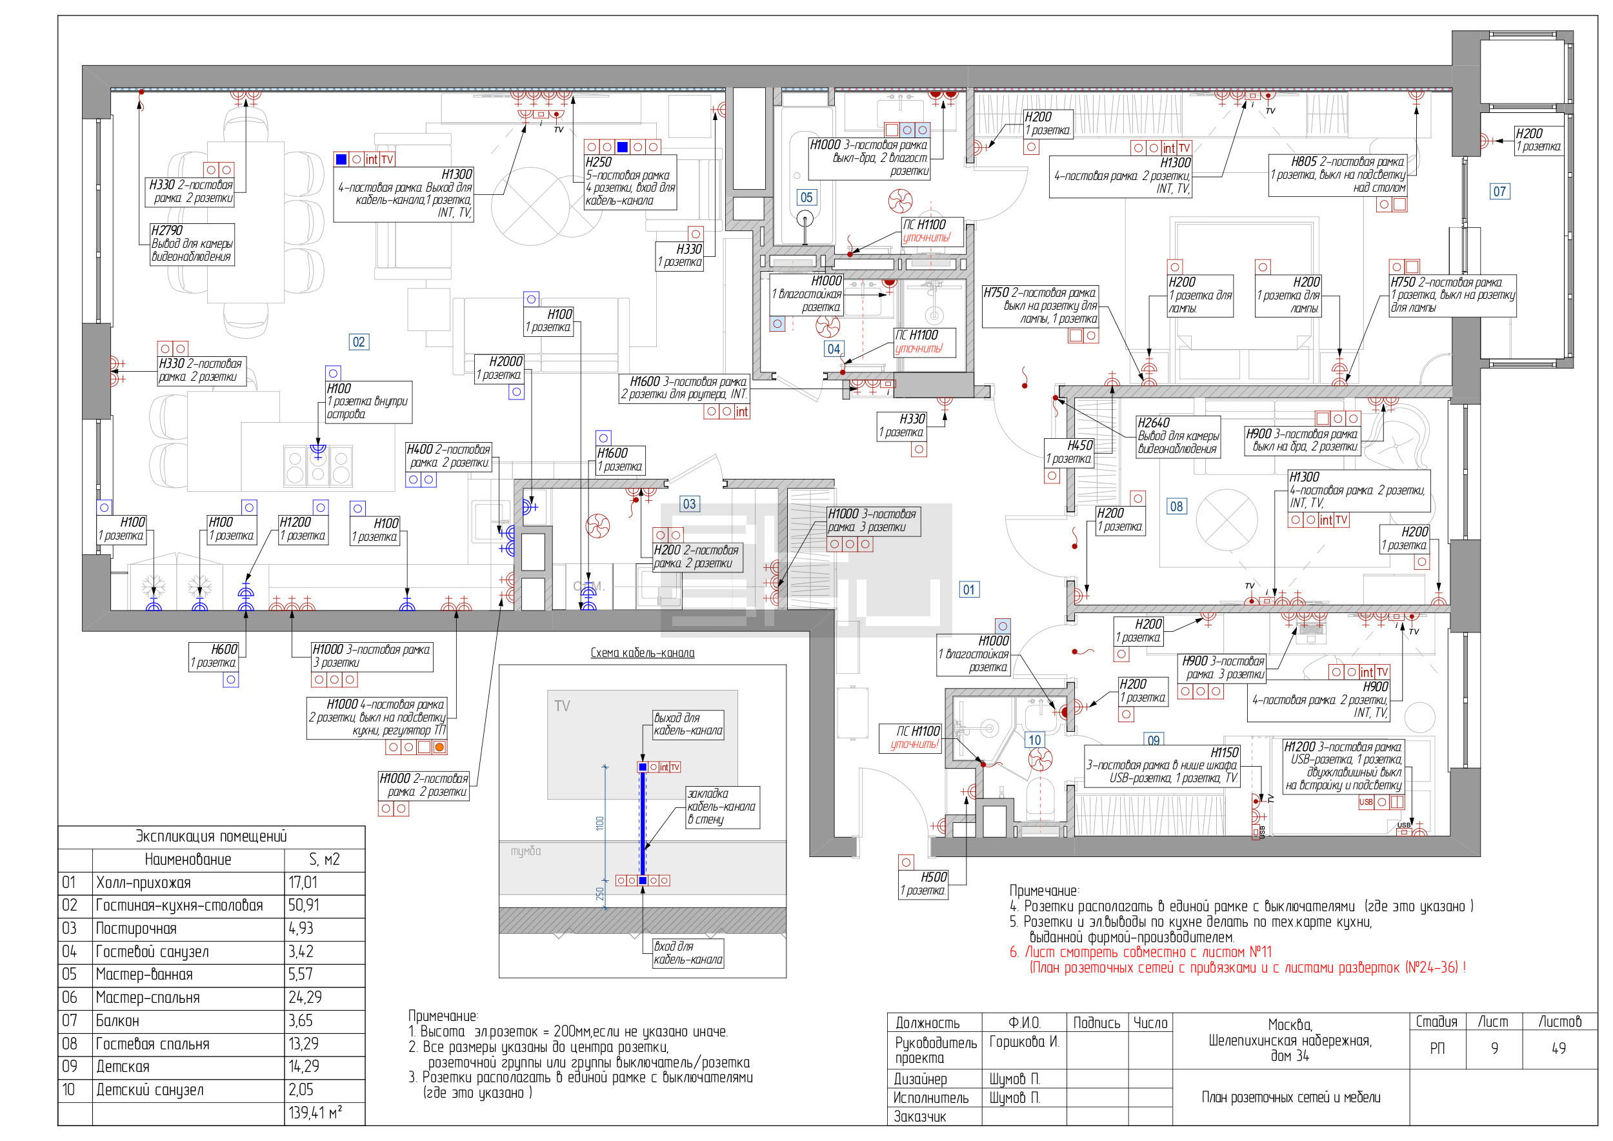Click annotation 'H100 1 розетка внутри острова'
The width and height of the screenshot is (1613, 1141).
coord(369,403)
